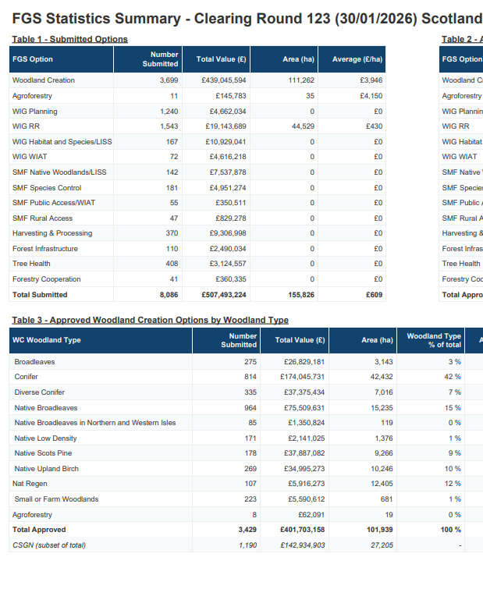The height and width of the screenshot is (589, 483).
Task: Click the Total Submitted row label
Action: pyautogui.click(x=40, y=295)
